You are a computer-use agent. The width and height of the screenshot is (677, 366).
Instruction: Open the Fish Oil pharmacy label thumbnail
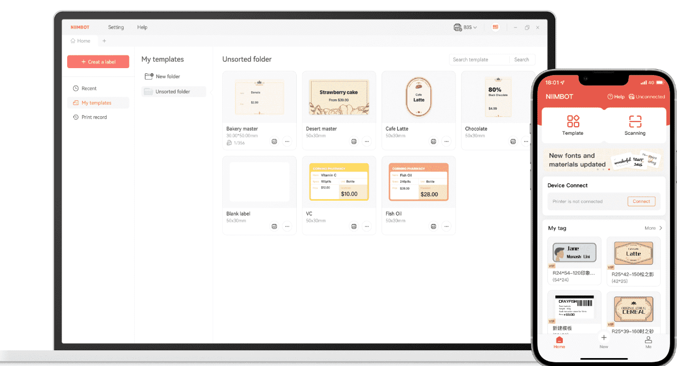coord(418,182)
